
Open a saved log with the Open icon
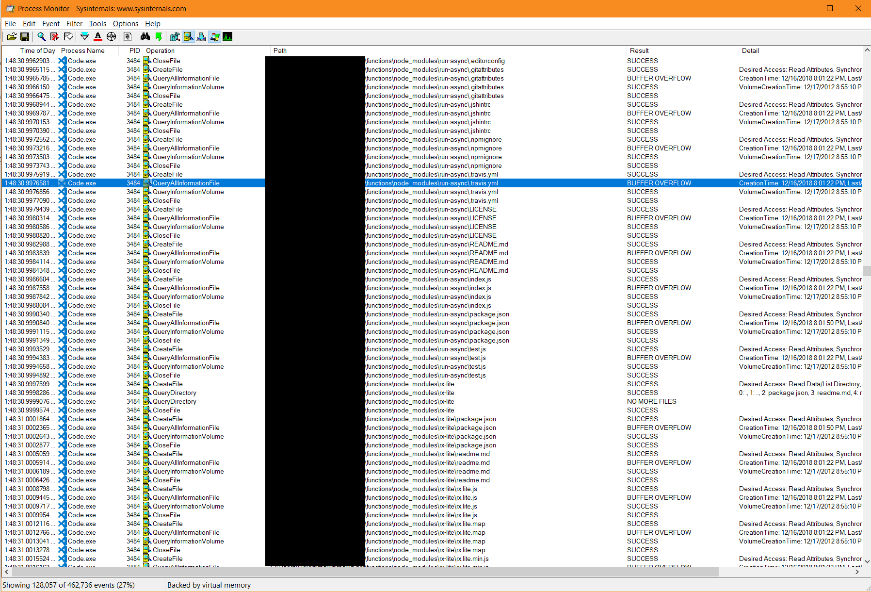pos(12,37)
